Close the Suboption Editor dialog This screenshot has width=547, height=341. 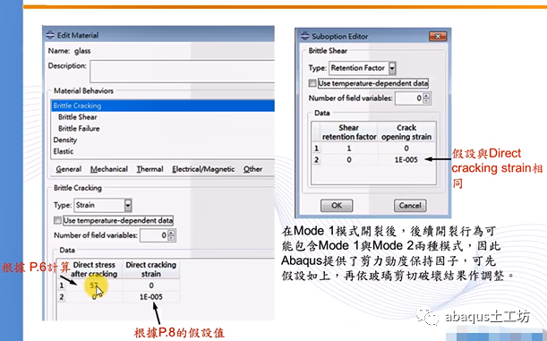pos(438,37)
